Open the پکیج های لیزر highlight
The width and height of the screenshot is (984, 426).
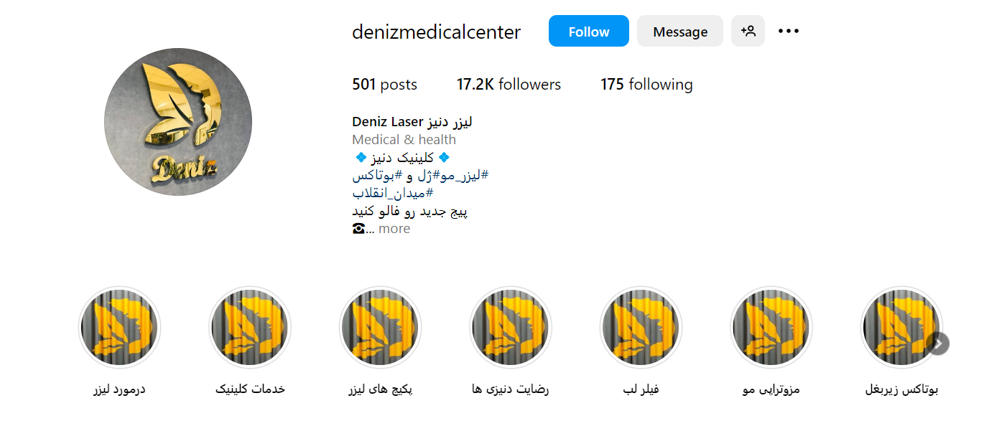point(381,328)
